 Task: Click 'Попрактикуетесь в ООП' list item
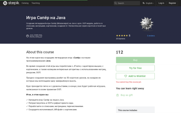click(x=50, y=103)
